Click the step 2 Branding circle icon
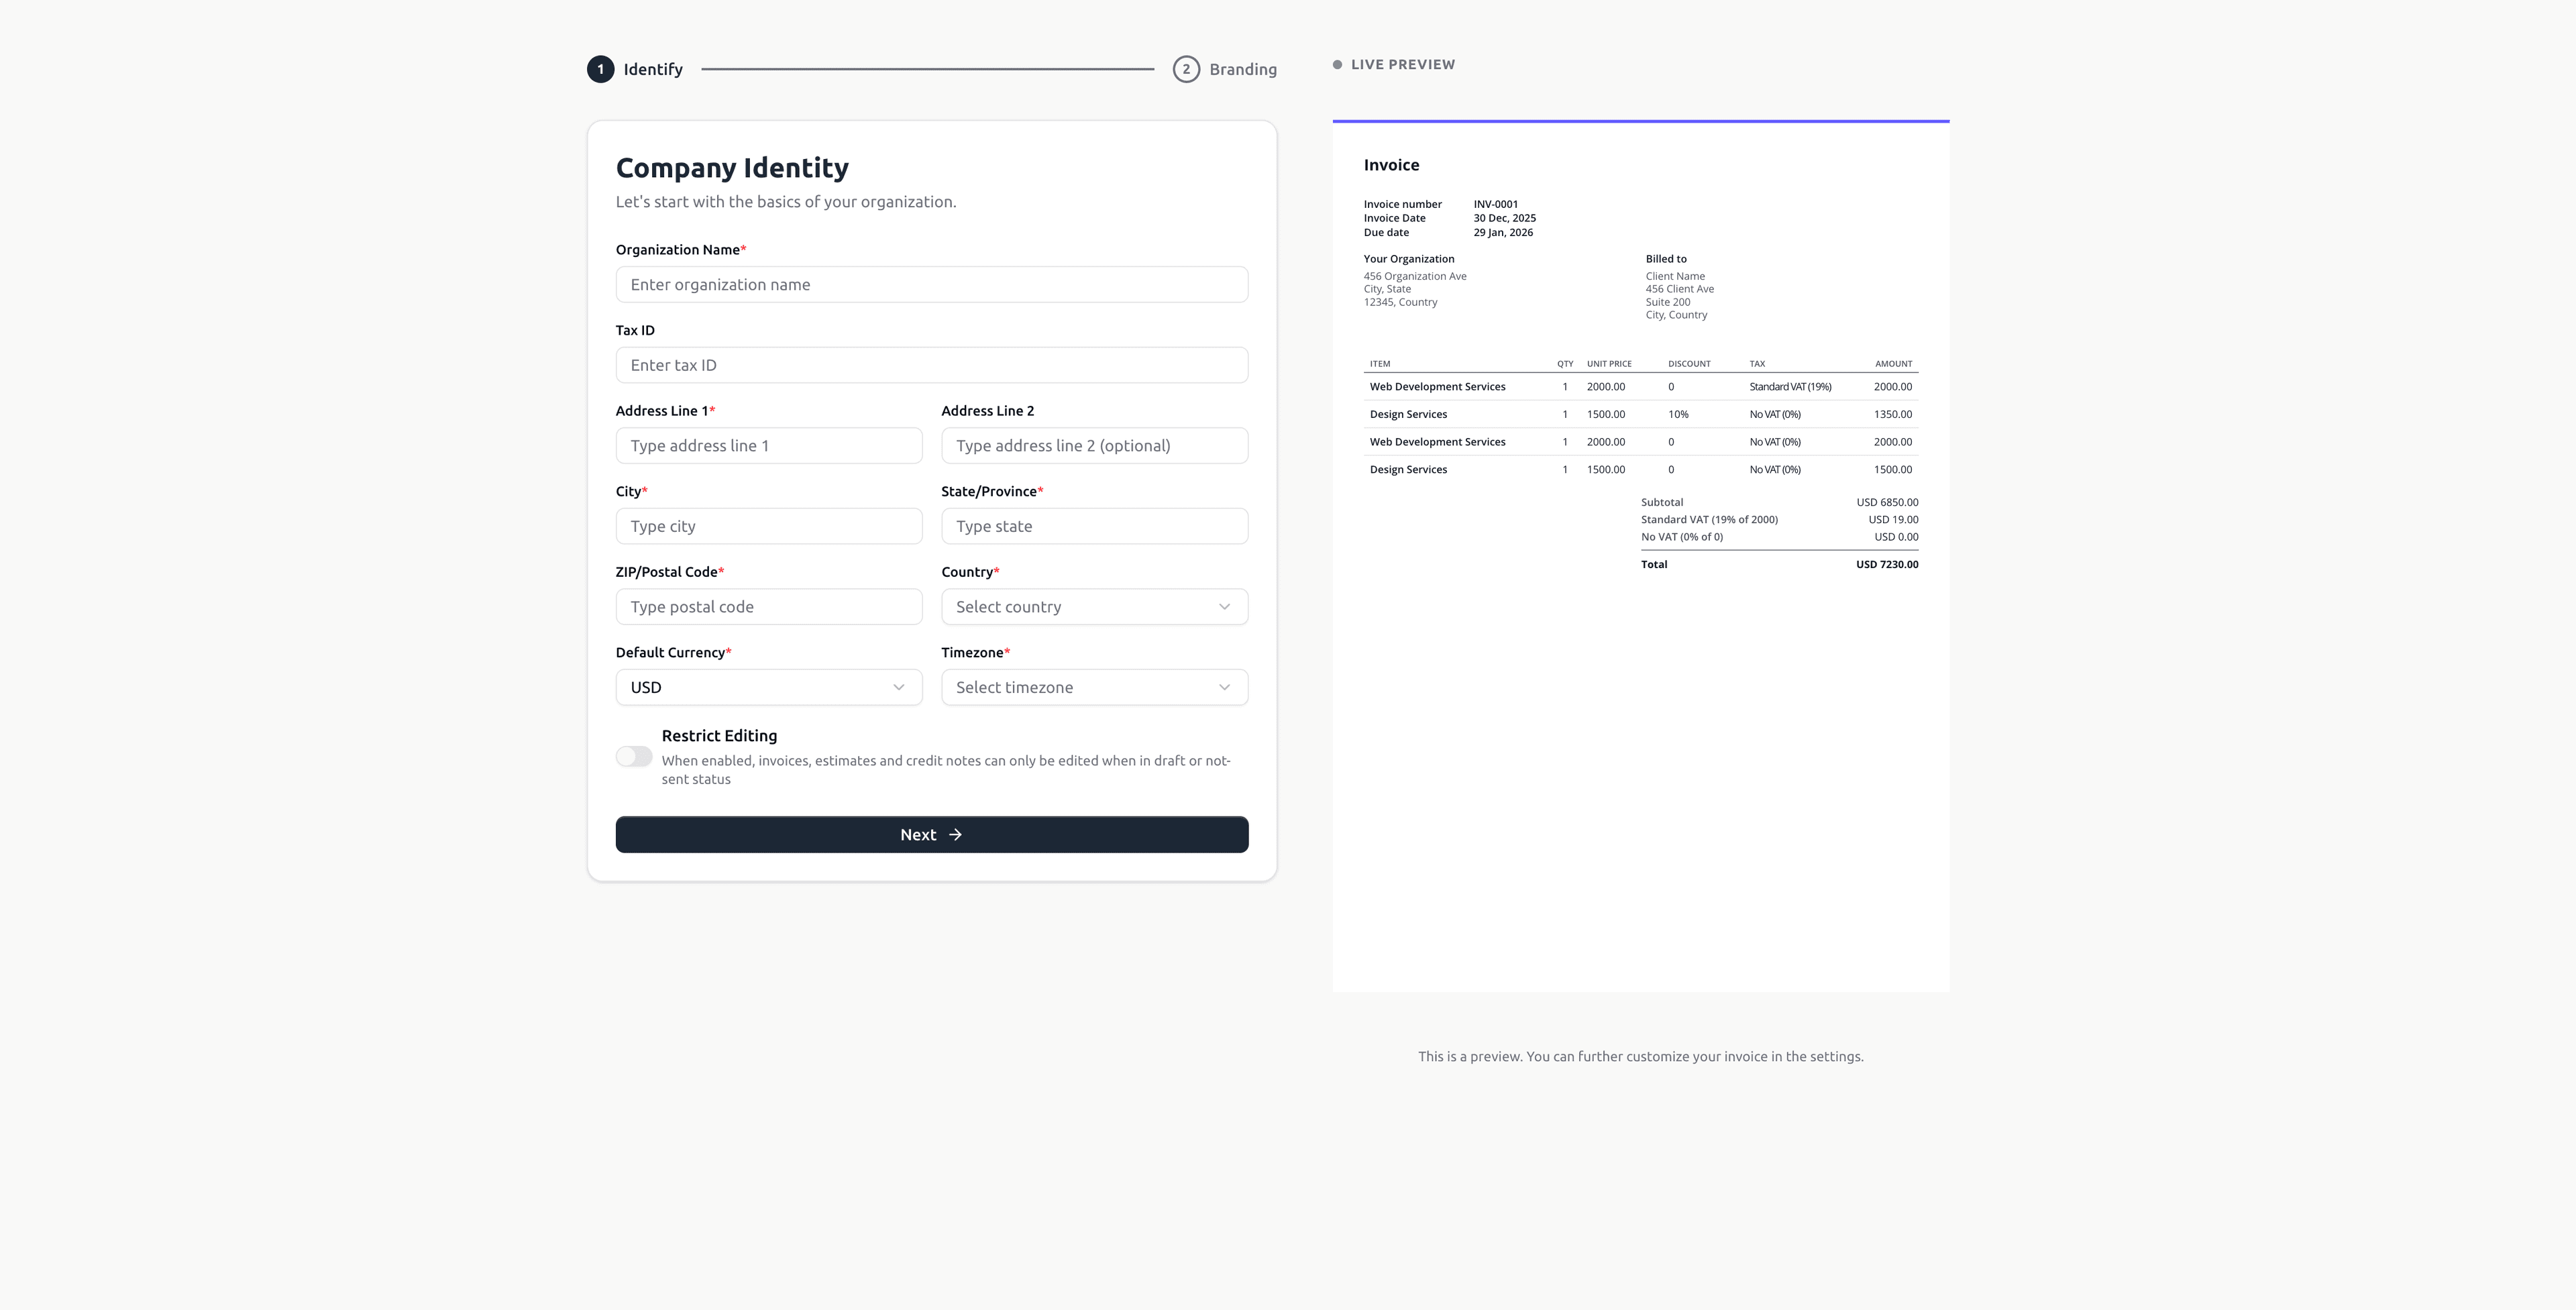The width and height of the screenshot is (2576, 1310). (x=1186, y=69)
